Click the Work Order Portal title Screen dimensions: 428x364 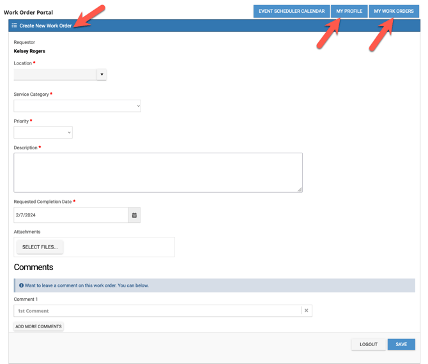point(29,12)
